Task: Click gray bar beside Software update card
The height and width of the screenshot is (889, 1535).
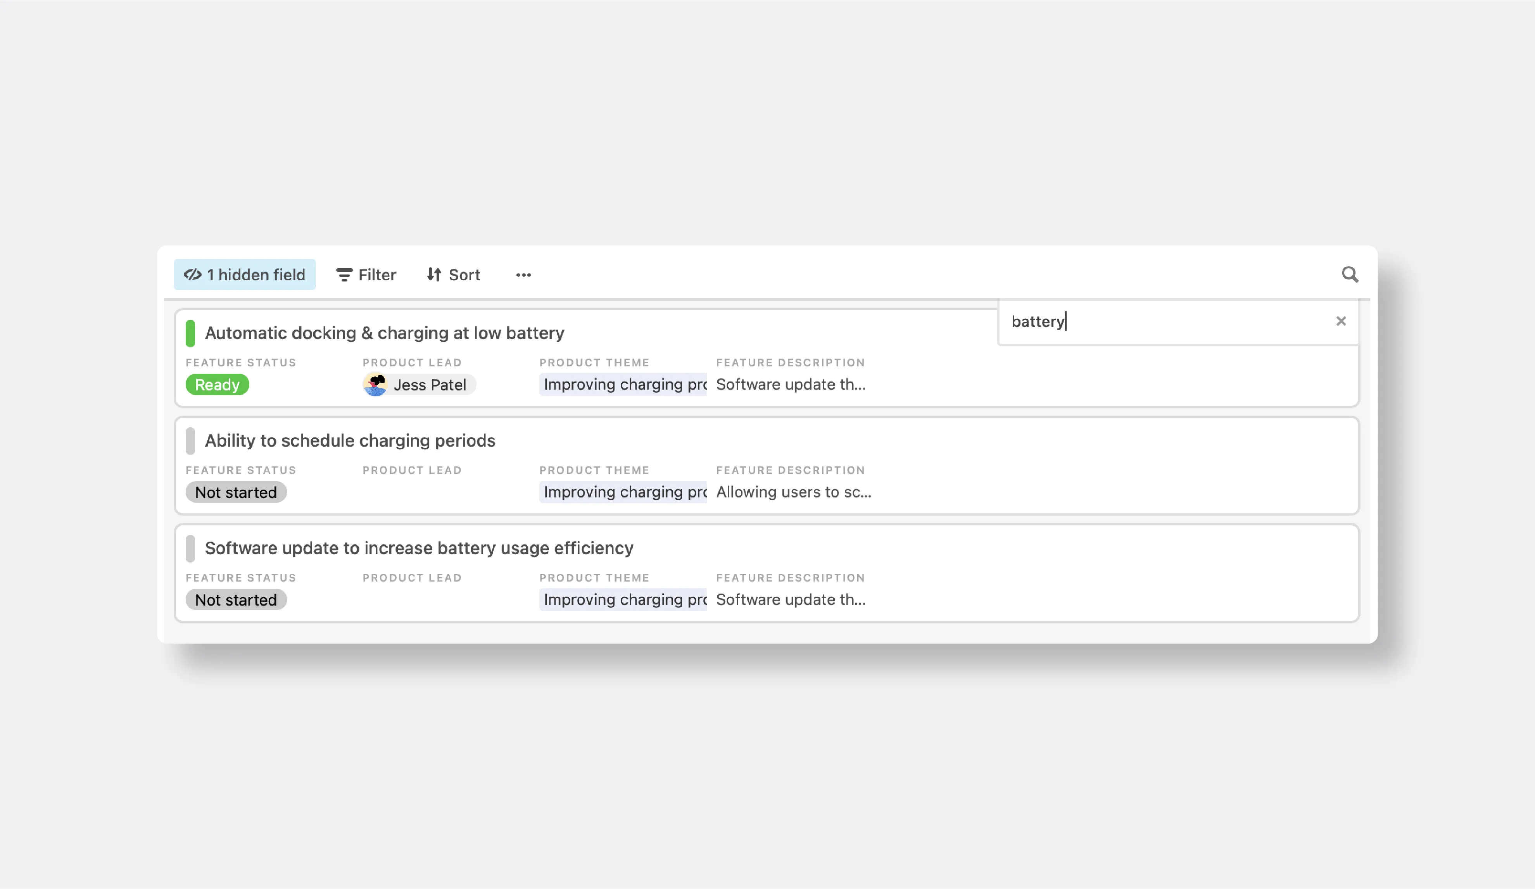Action: coord(190,548)
